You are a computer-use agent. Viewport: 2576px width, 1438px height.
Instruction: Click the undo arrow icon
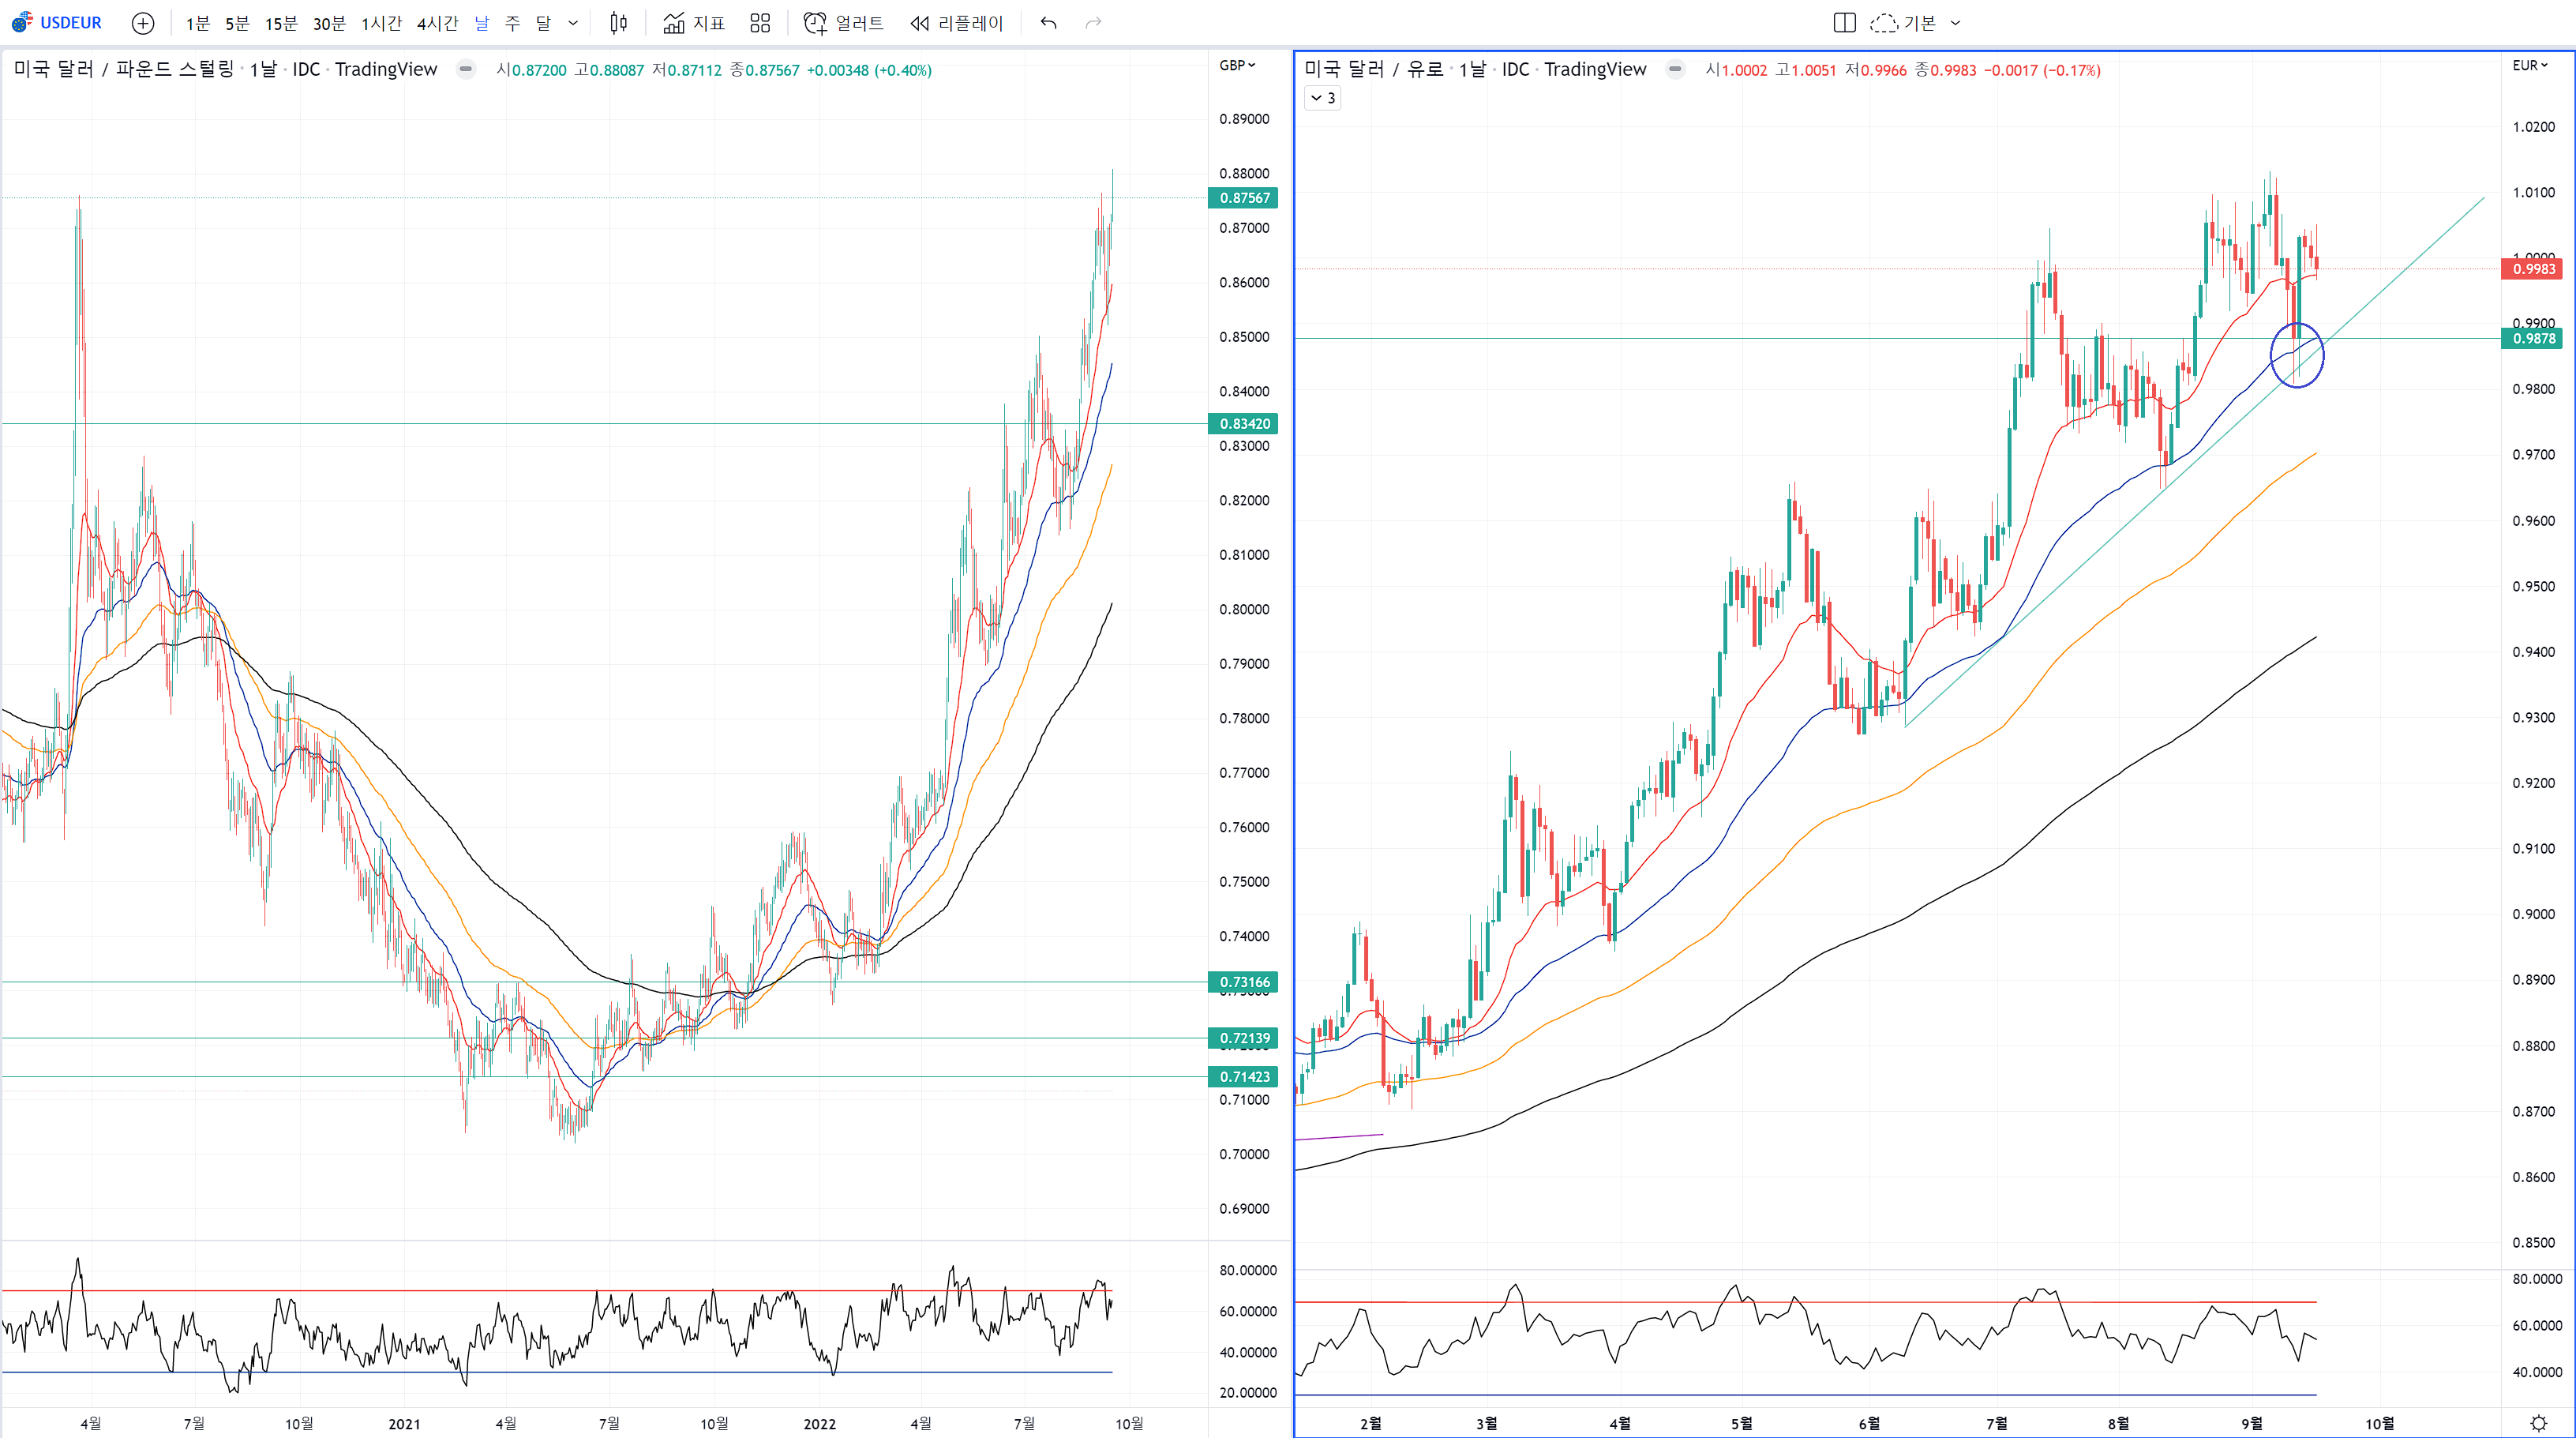coord(1048,23)
